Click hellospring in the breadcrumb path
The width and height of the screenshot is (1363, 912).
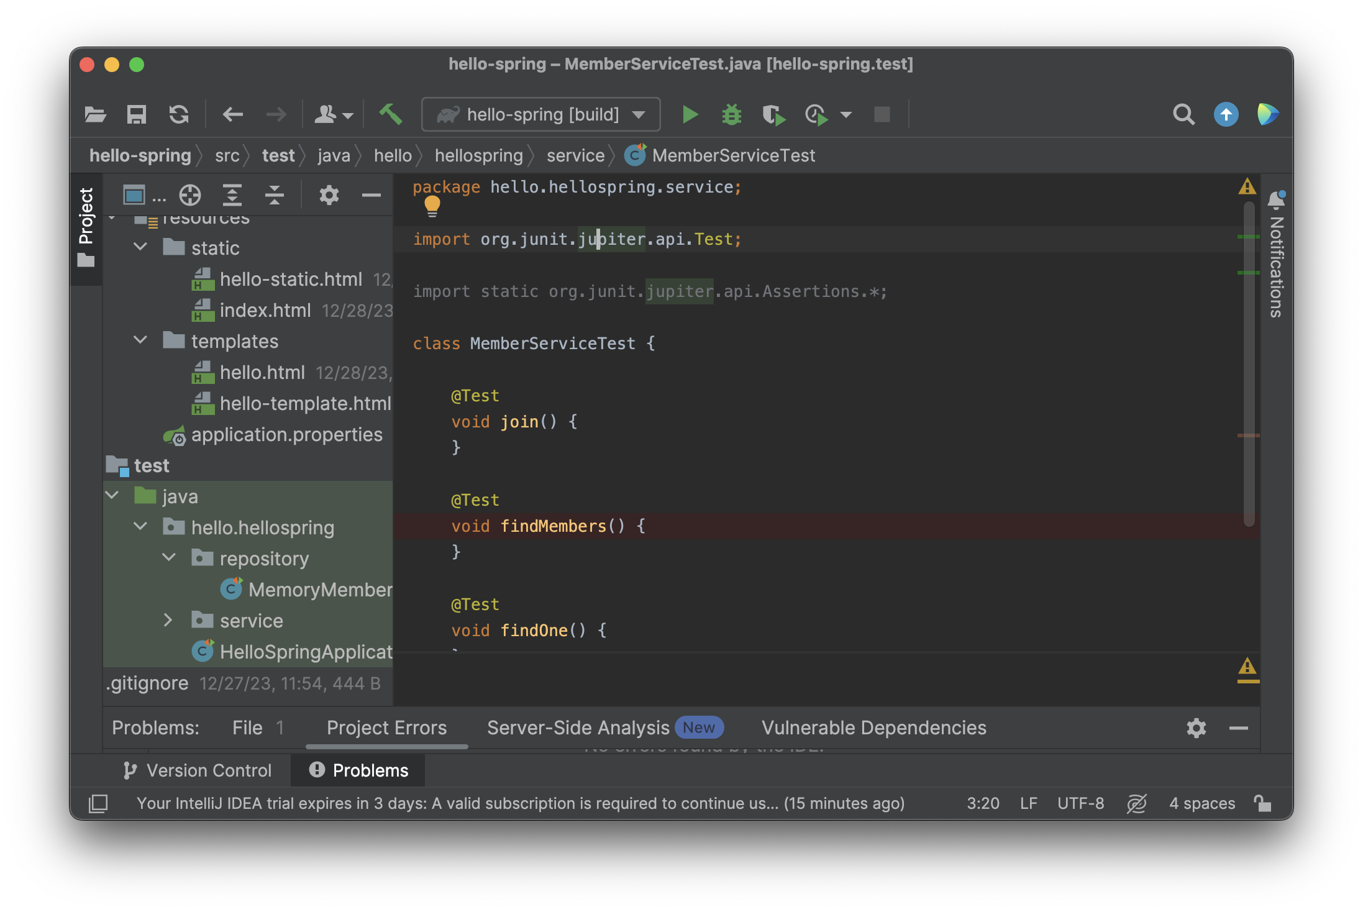[478, 155]
